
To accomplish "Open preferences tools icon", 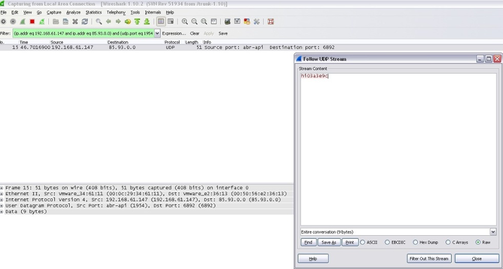I will (x=257, y=22).
